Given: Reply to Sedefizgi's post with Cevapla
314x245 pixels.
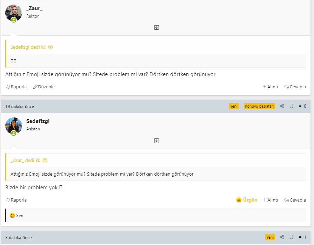Looking at the screenshot, I should [295, 200].
